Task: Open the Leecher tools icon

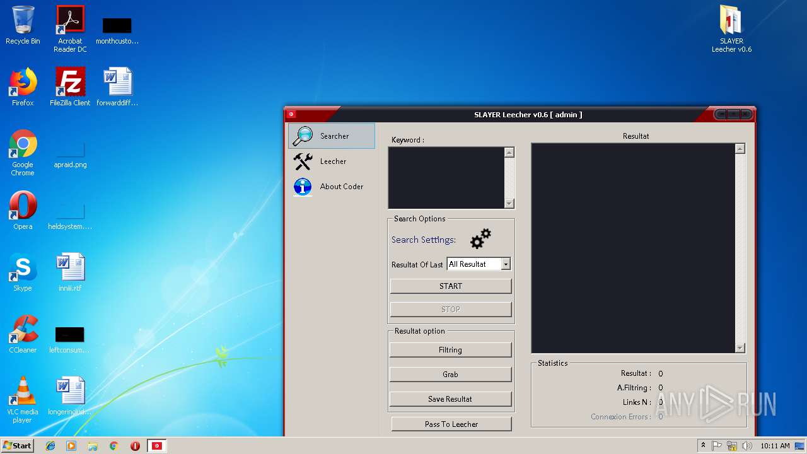Action: point(303,161)
